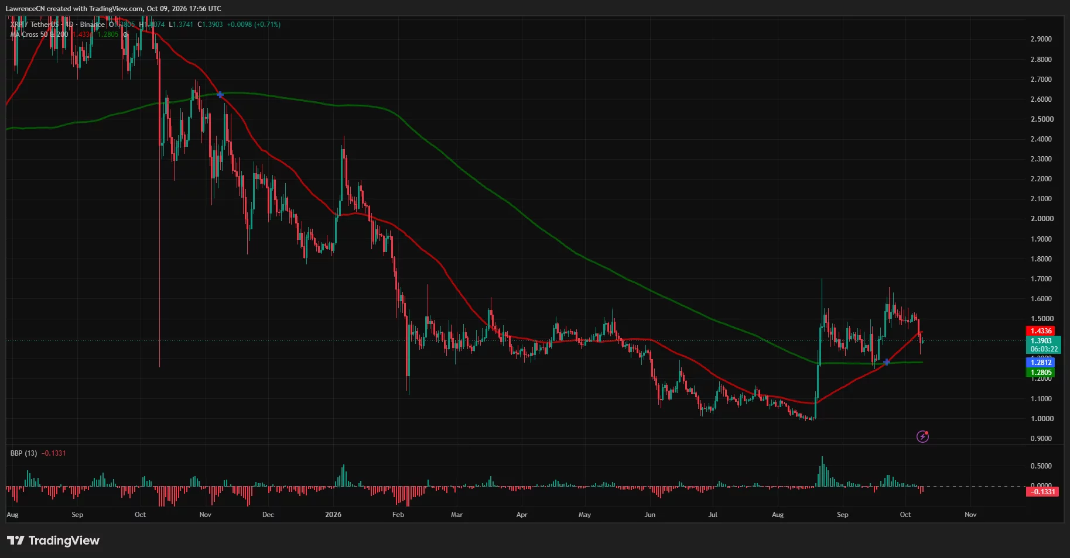Click the blue MA cross marker near late September
The height and width of the screenshot is (558, 1070).
pyautogui.click(x=886, y=362)
